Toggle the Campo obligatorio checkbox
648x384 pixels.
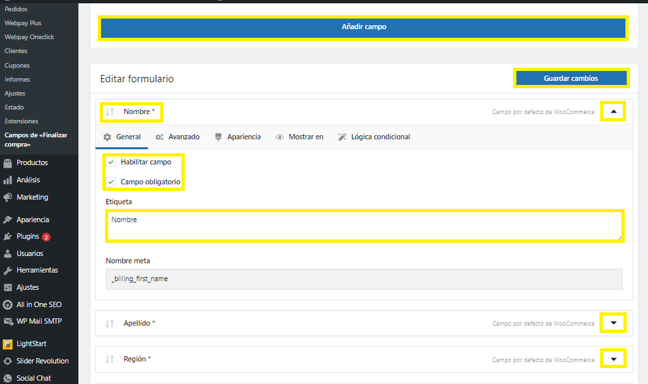coord(111,182)
